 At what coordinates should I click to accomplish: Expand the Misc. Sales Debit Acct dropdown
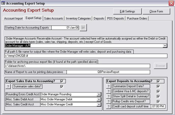pos(99,99)
